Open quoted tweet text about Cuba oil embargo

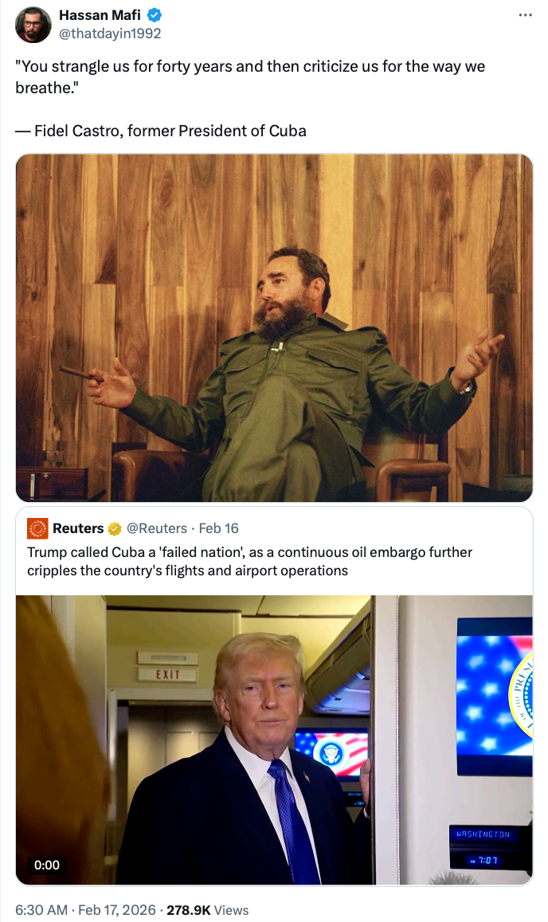[x=250, y=561]
